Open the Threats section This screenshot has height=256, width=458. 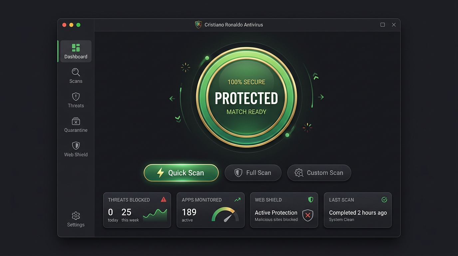pyautogui.click(x=76, y=100)
